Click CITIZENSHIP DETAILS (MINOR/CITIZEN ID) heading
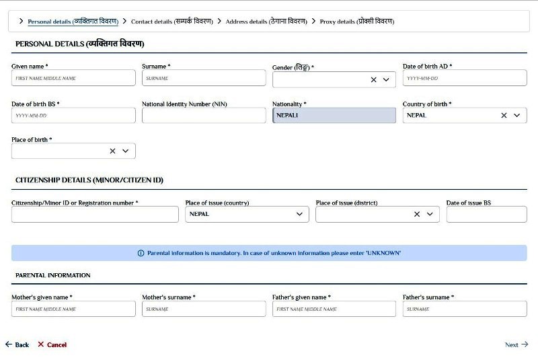538x364 pixels. click(x=89, y=180)
